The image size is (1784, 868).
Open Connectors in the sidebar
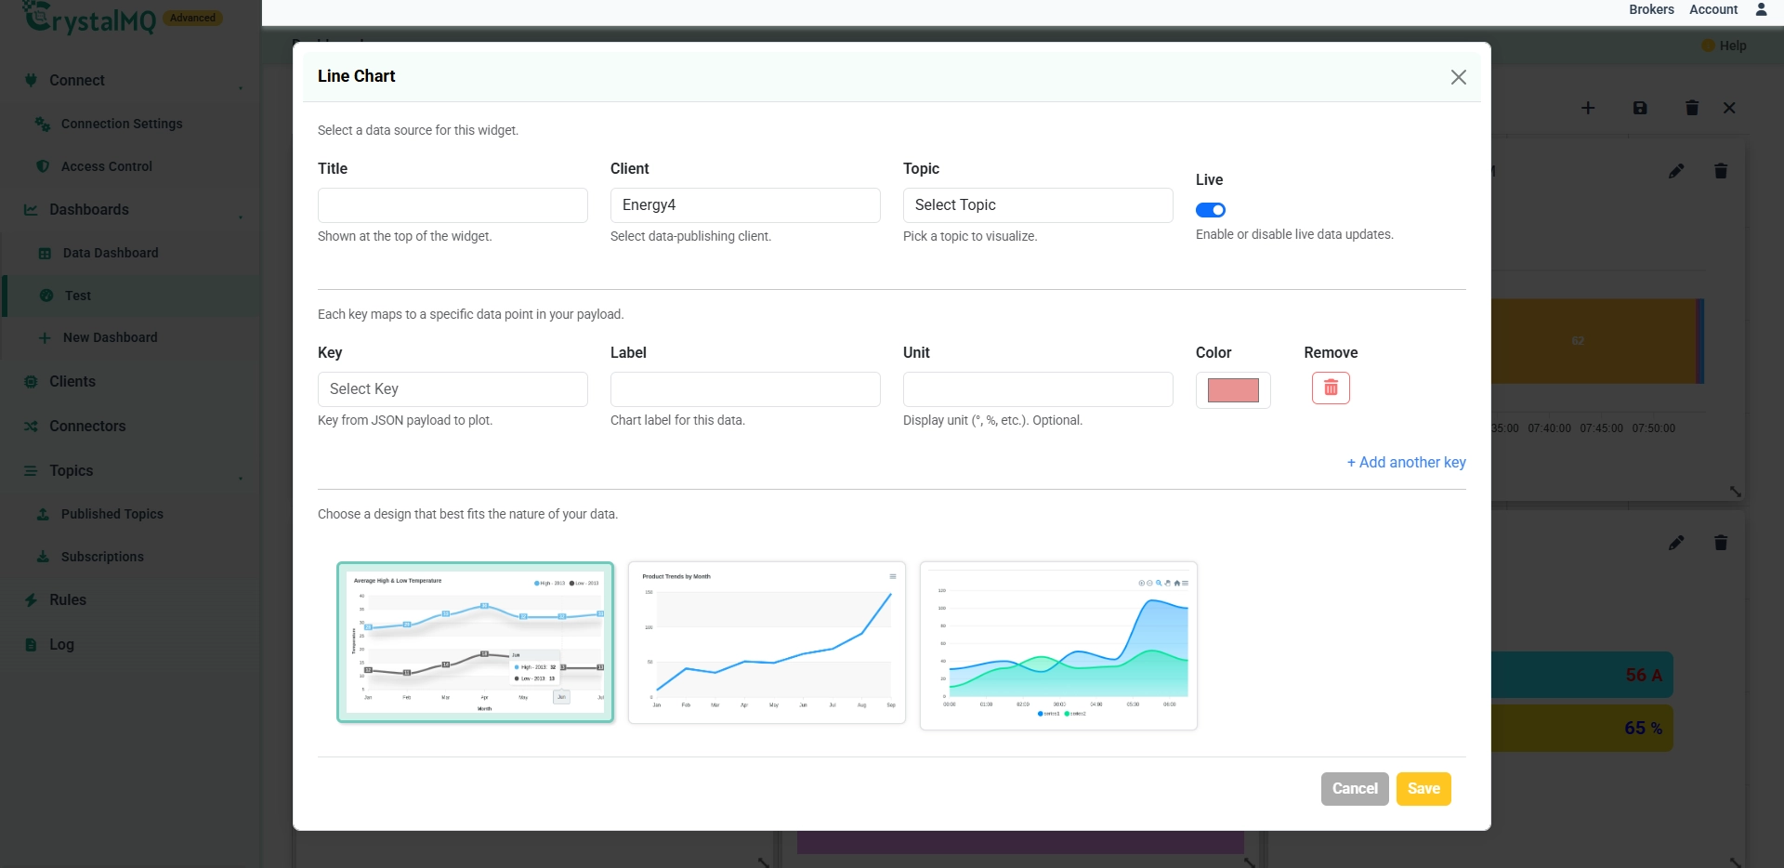pos(87,426)
